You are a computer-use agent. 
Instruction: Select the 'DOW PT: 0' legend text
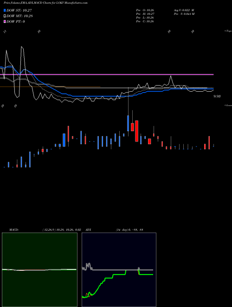pyautogui.click(x=16, y=21)
